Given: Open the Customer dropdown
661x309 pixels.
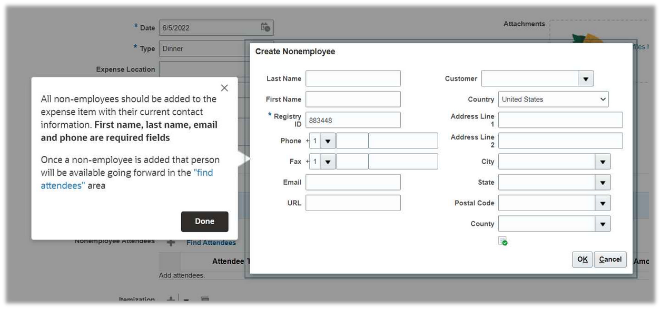Looking at the screenshot, I should click(x=586, y=78).
